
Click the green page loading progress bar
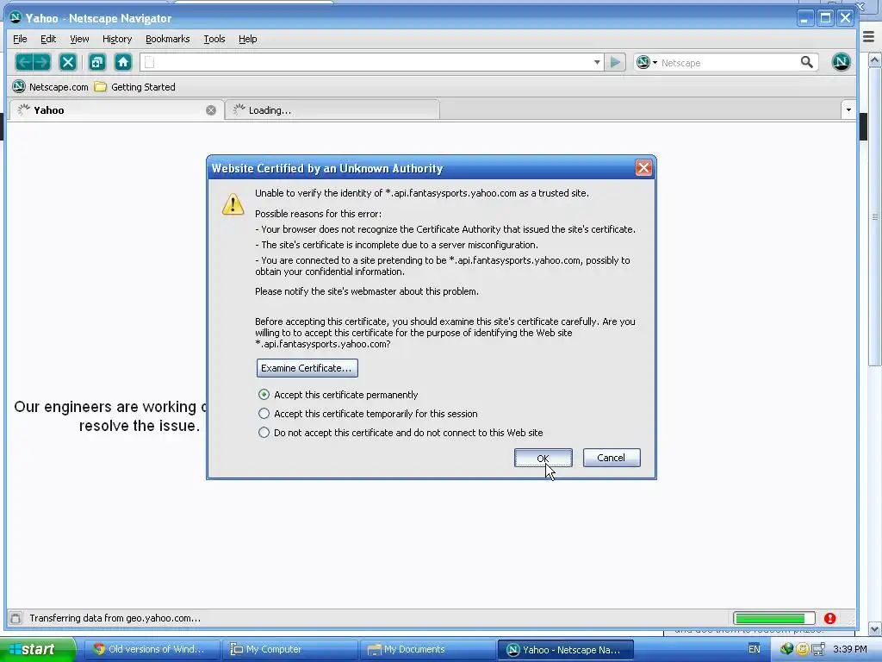click(774, 619)
